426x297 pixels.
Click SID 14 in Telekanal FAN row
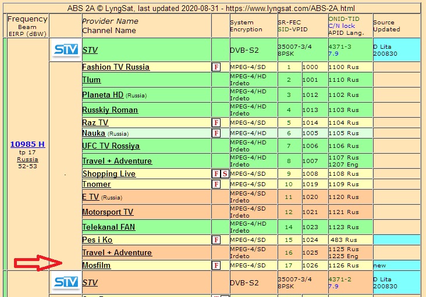289,227
